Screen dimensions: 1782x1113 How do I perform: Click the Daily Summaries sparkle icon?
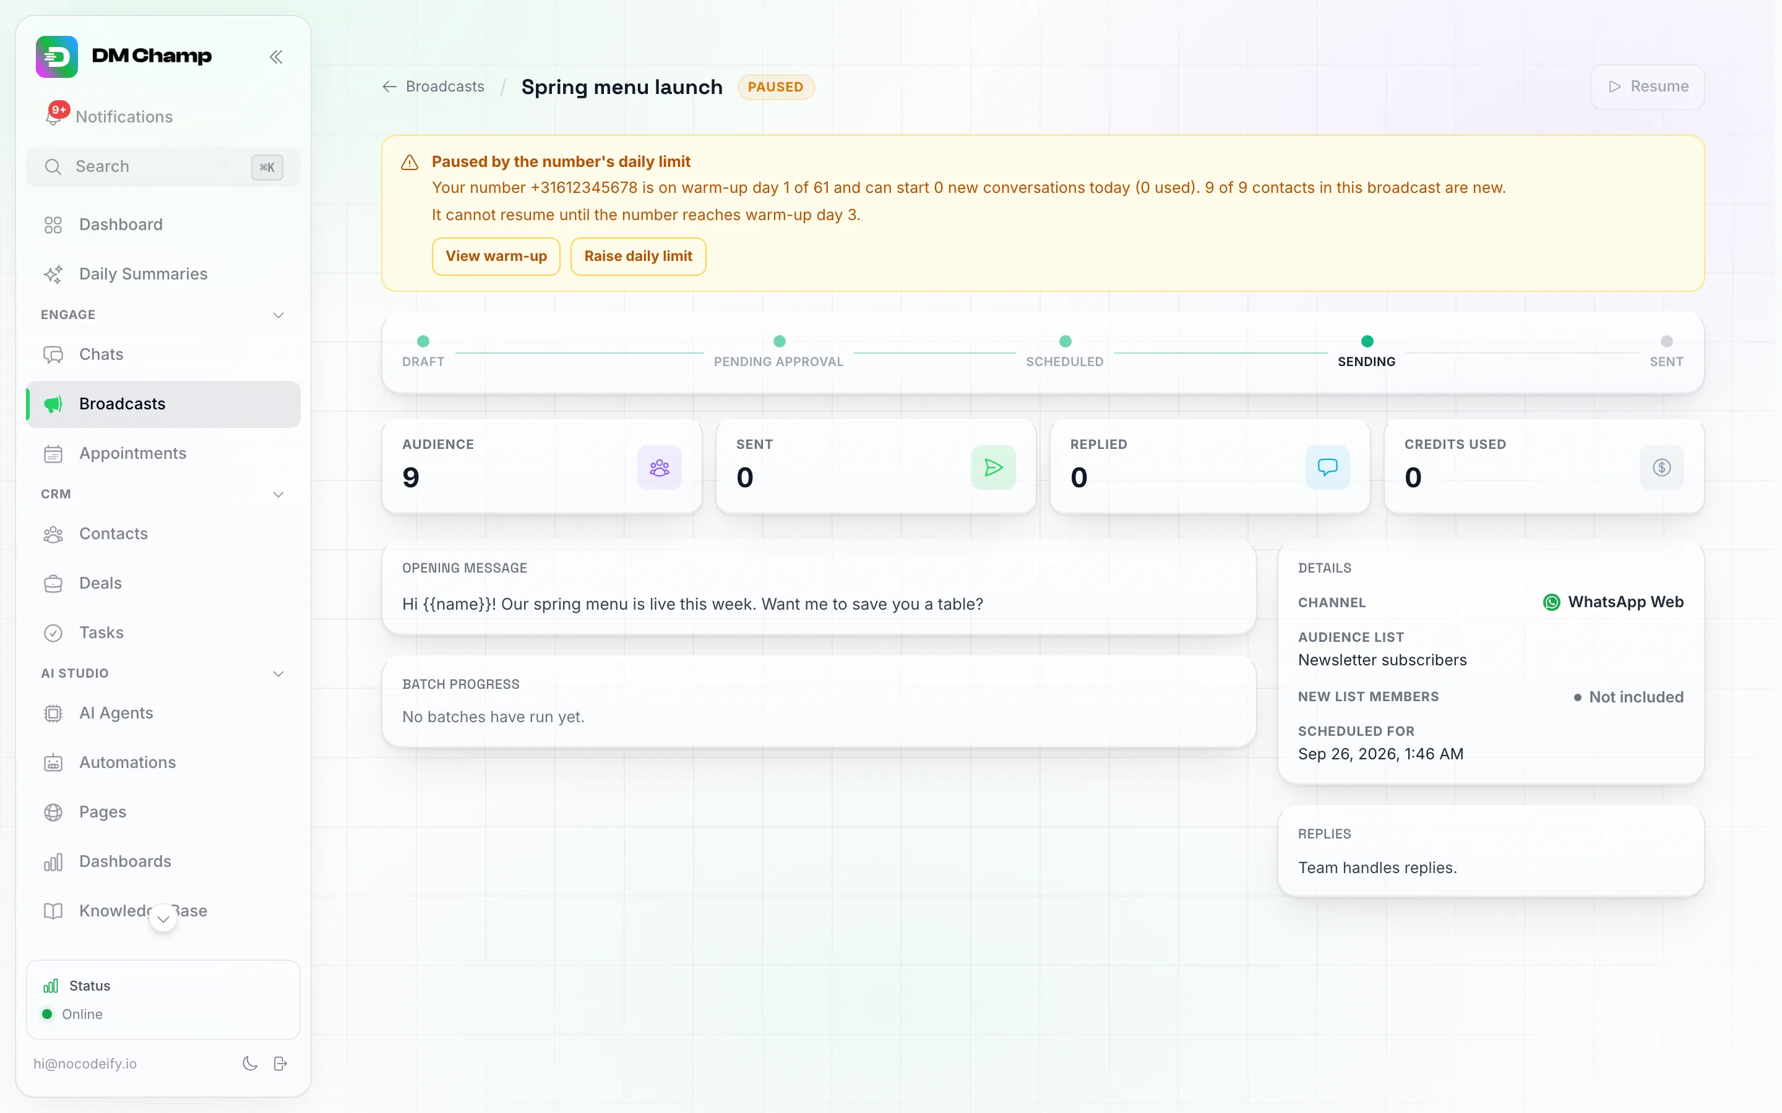coord(53,274)
